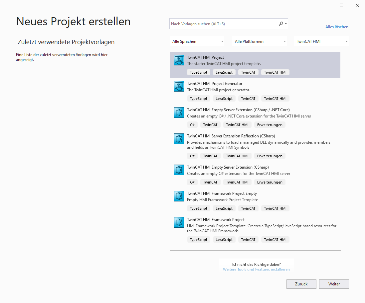Viewport: 365px width, 303px height.
Task: Click the Empty Server Extension (CSharp) puzzle icon
Action: click(x=179, y=170)
